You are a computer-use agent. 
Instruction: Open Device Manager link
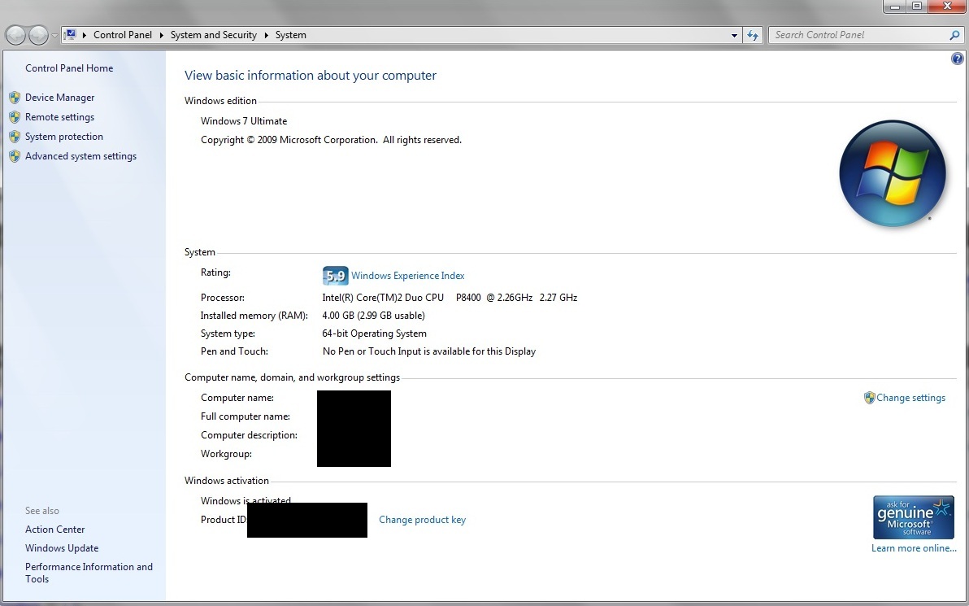60,97
